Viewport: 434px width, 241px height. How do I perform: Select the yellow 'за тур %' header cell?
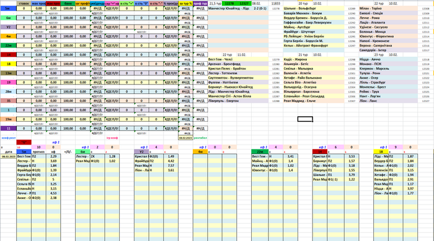185,4
